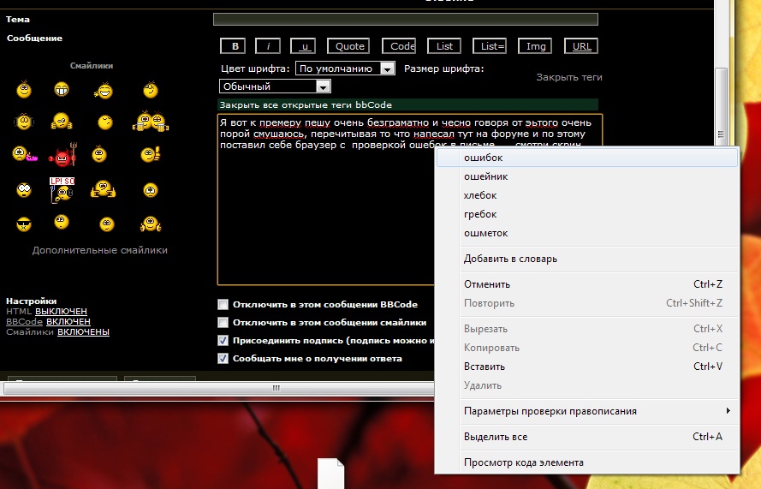Uncheck 'Сообщать мне о получении ответа' box
The image size is (761, 489).
pyautogui.click(x=223, y=359)
